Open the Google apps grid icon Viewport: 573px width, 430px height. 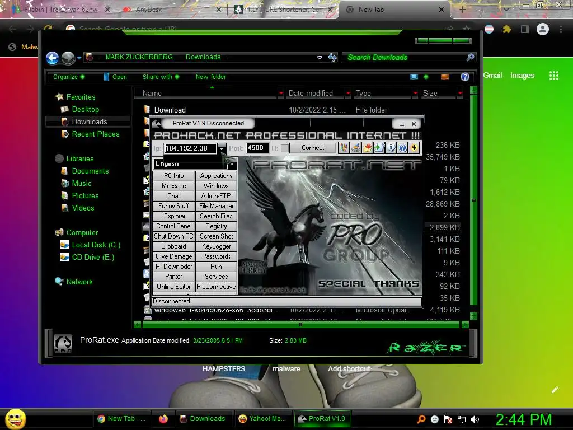click(x=553, y=76)
